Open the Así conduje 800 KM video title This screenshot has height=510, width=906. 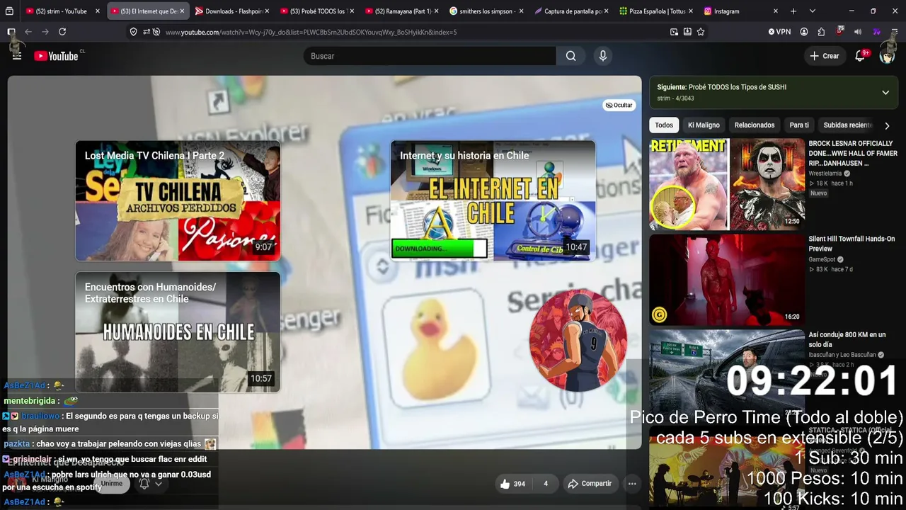[x=847, y=340]
